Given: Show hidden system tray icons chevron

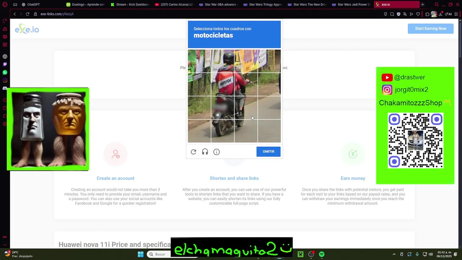Looking at the screenshot, I should pos(394,254).
